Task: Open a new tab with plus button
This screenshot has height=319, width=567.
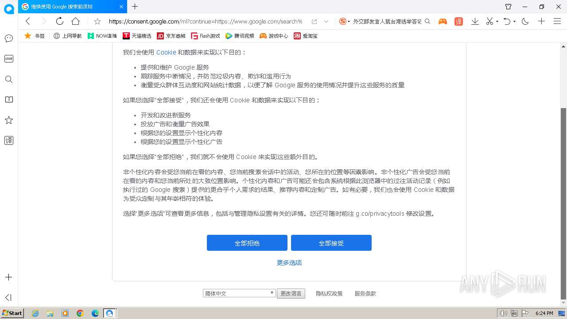Action: tap(135, 7)
